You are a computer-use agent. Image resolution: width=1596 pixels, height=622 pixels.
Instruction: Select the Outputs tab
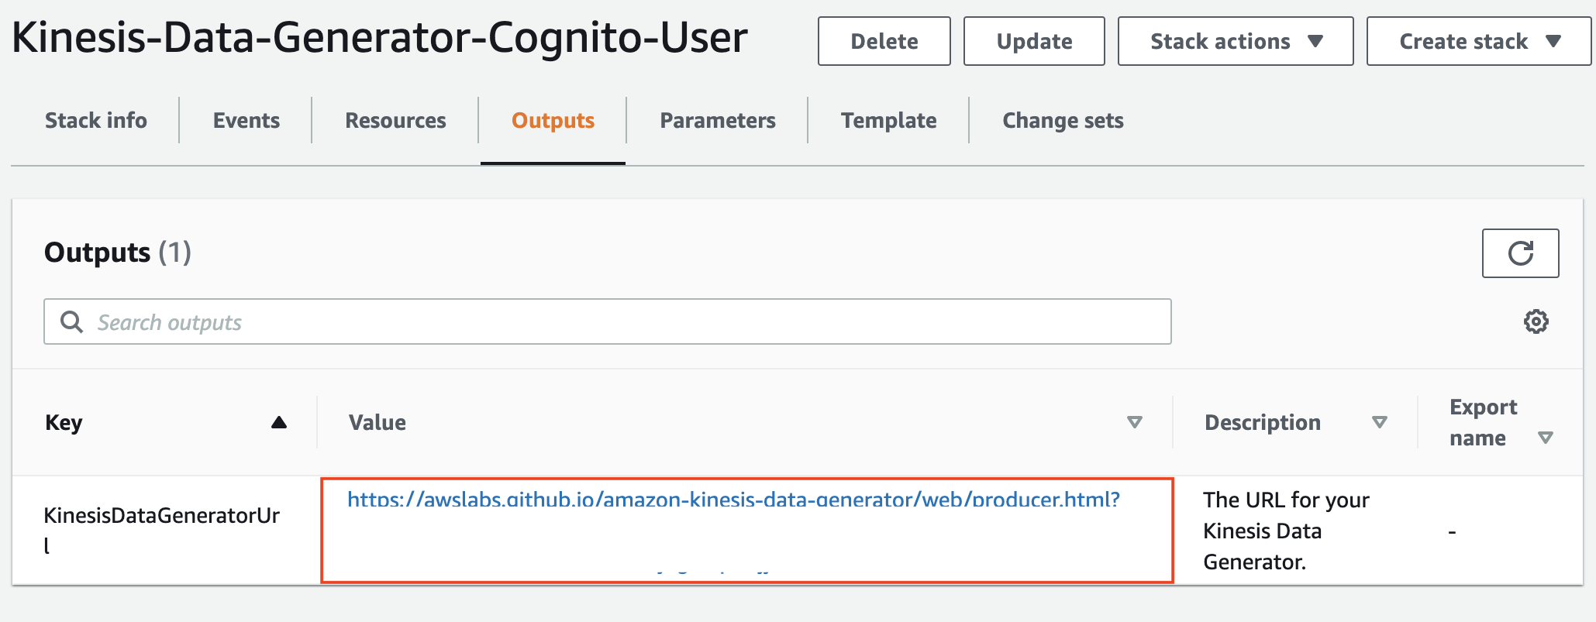[553, 120]
